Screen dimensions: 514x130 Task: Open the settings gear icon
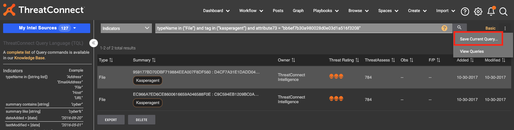coord(478,11)
